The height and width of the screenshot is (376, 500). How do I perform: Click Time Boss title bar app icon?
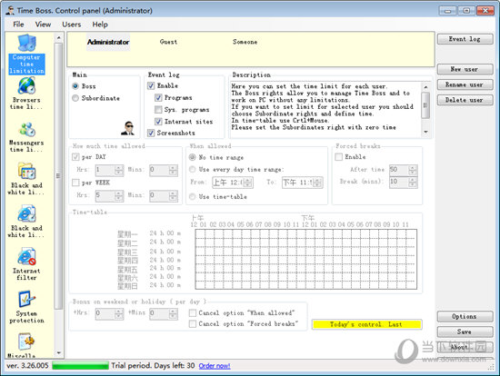10,11
